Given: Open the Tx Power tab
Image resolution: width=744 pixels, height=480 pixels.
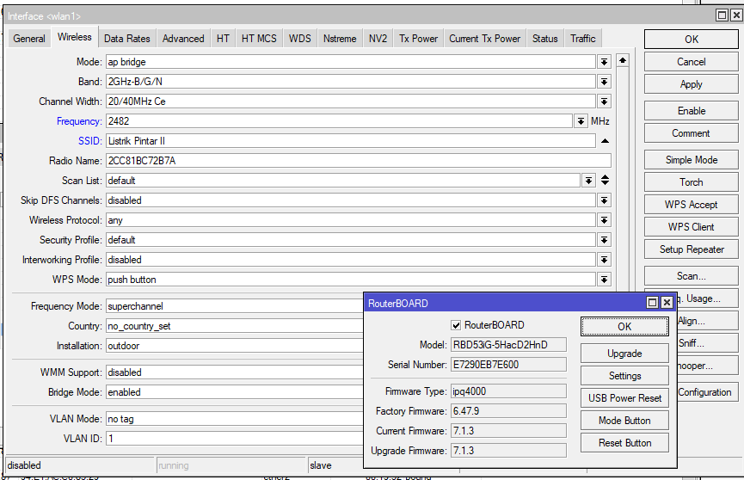Looking at the screenshot, I should [418, 39].
